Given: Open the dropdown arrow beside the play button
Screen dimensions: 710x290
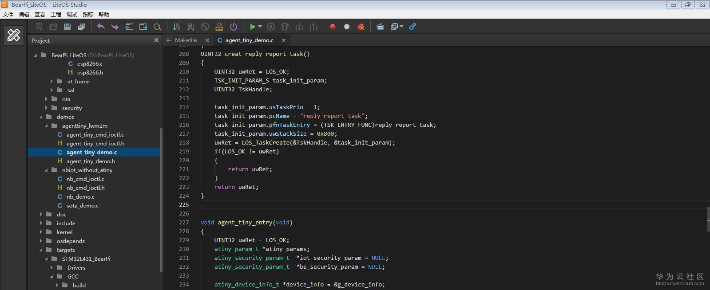Looking at the screenshot, I should (260, 27).
